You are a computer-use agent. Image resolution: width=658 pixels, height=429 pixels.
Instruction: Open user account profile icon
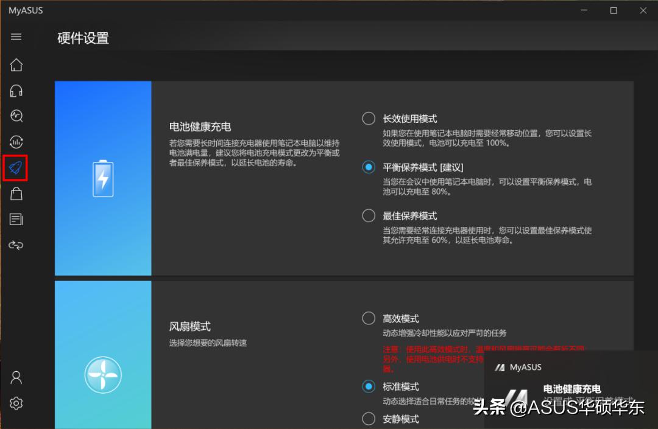[x=16, y=377]
